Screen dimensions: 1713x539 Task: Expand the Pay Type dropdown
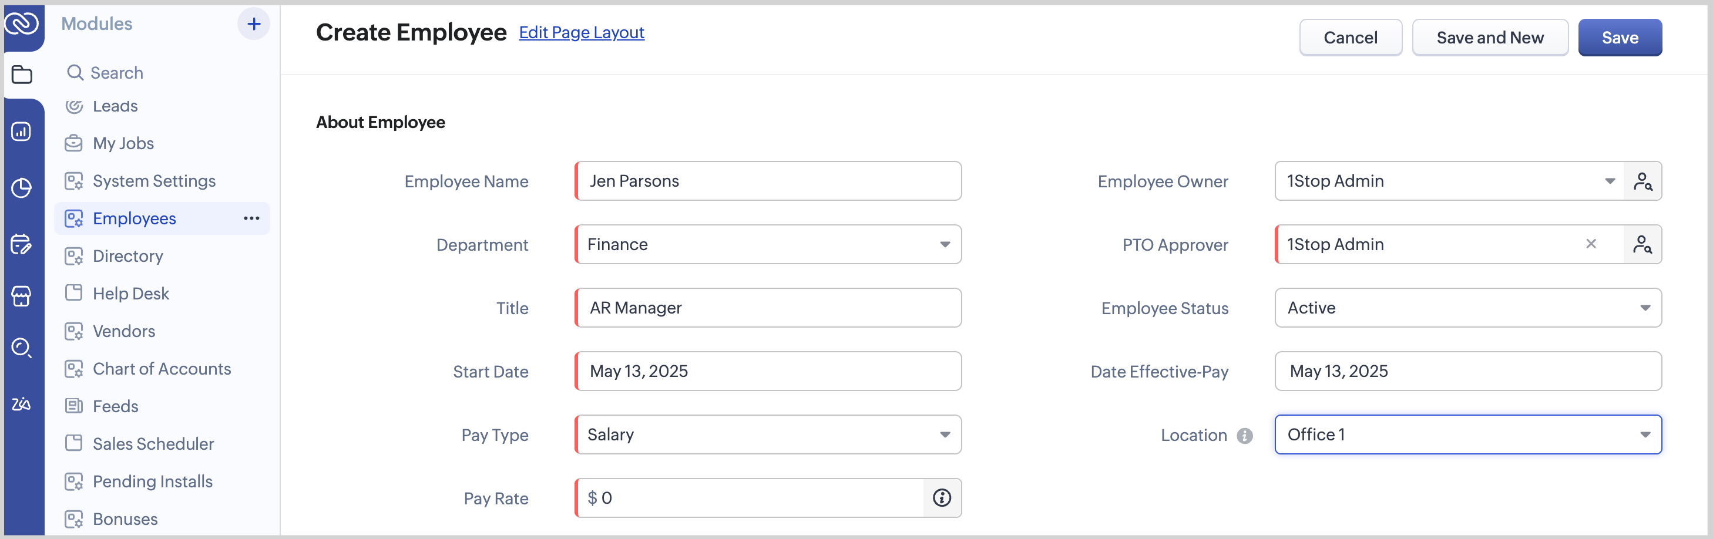pyautogui.click(x=944, y=434)
